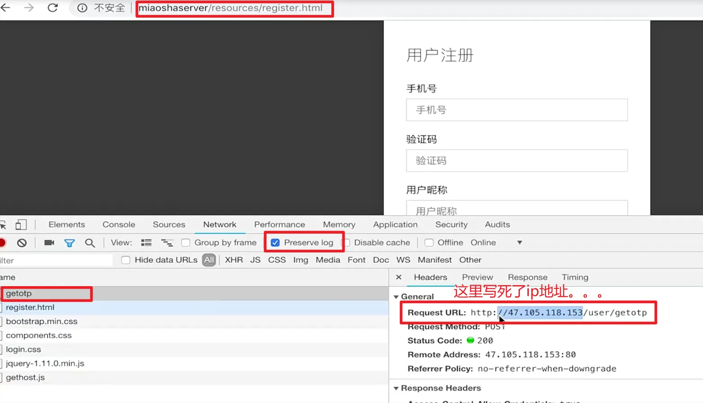The width and height of the screenshot is (703, 403).
Task: Go forward with browser forward arrow
Action: click(x=29, y=8)
